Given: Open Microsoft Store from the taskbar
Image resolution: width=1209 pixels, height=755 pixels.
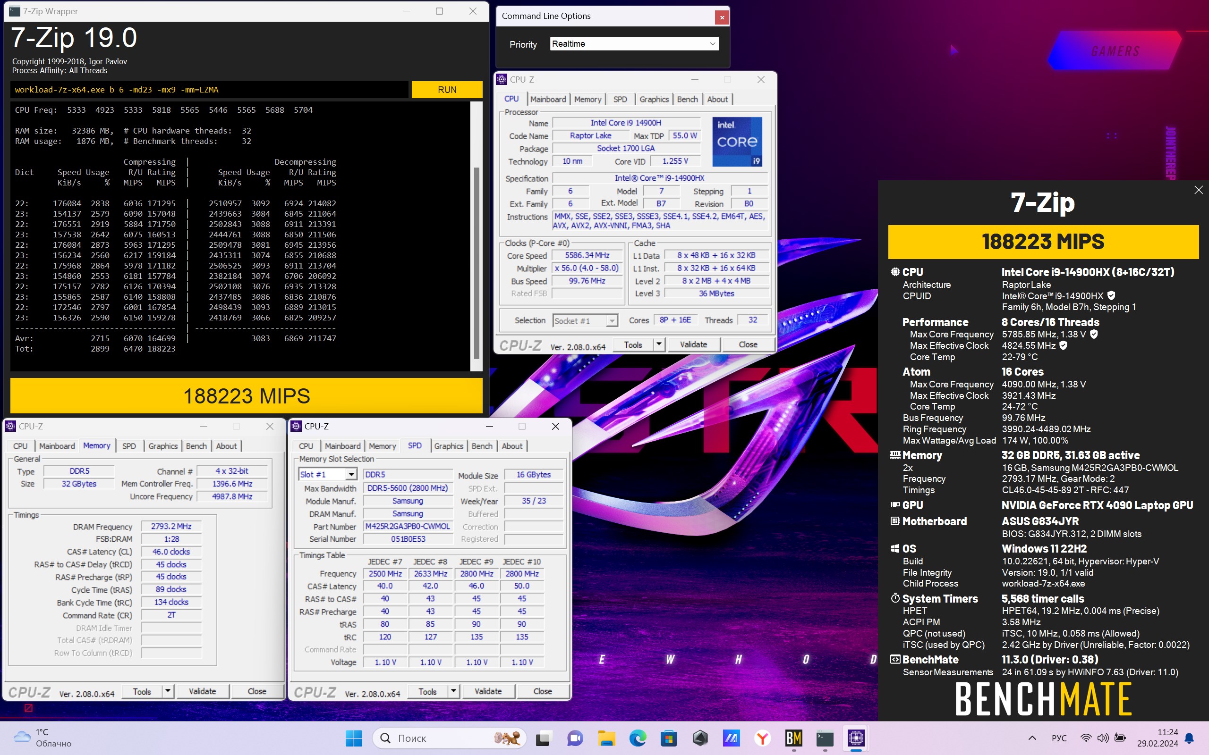Looking at the screenshot, I should pyautogui.click(x=668, y=738).
